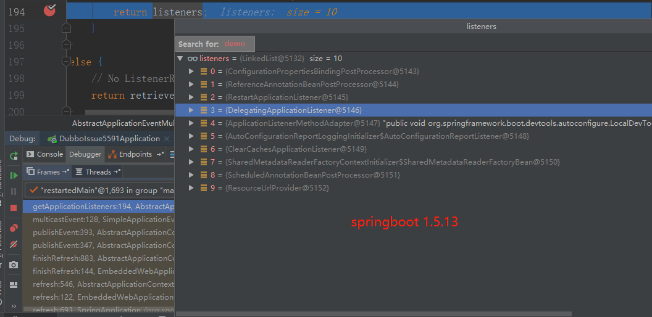
Task: Expand item 2 RestartApplicationListener
Action: 191,97
